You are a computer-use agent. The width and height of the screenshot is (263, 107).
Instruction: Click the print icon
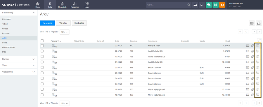tap(259, 23)
